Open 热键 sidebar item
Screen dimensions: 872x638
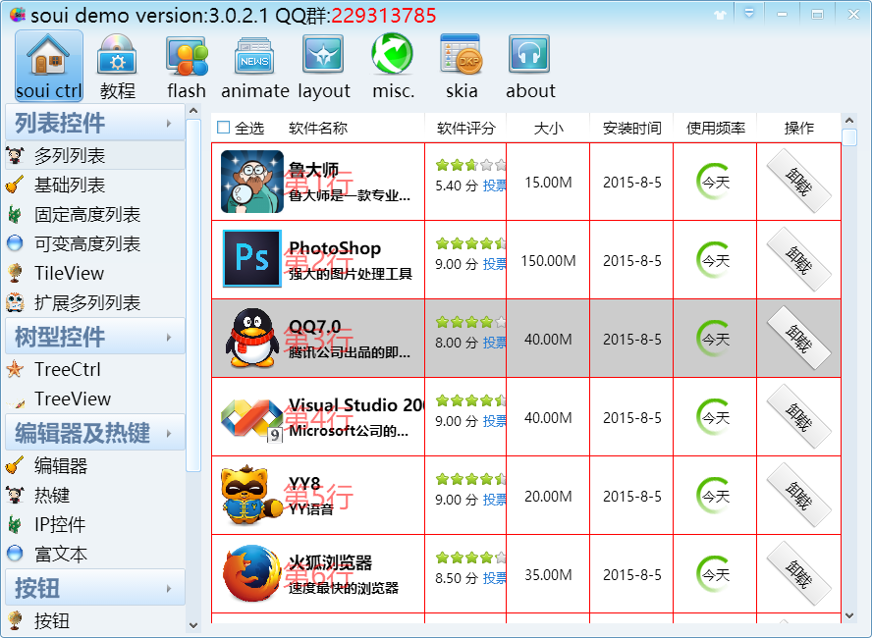pos(95,495)
